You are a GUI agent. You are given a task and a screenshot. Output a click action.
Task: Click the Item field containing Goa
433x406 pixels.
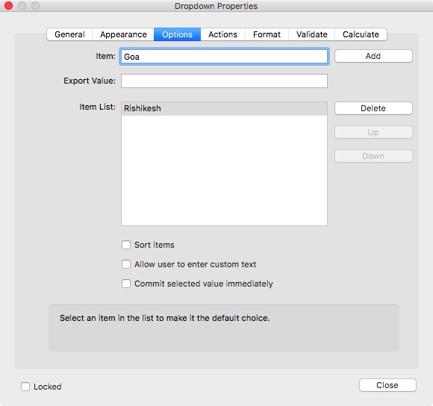click(224, 57)
